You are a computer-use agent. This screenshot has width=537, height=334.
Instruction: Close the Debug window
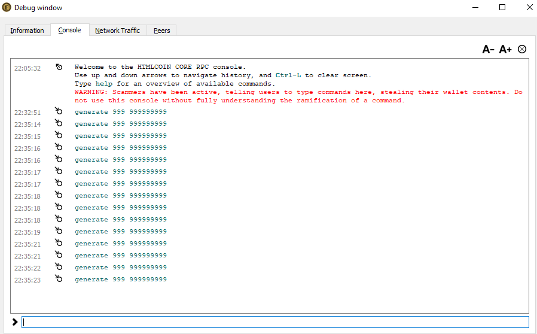[x=529, y=8]
